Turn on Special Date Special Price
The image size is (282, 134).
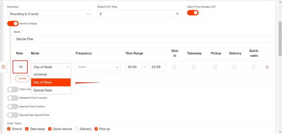coord(13,115)
